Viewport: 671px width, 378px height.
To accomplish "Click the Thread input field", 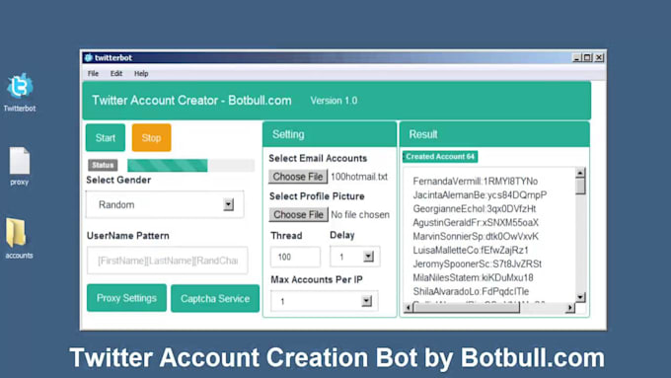I will [295, 257].
